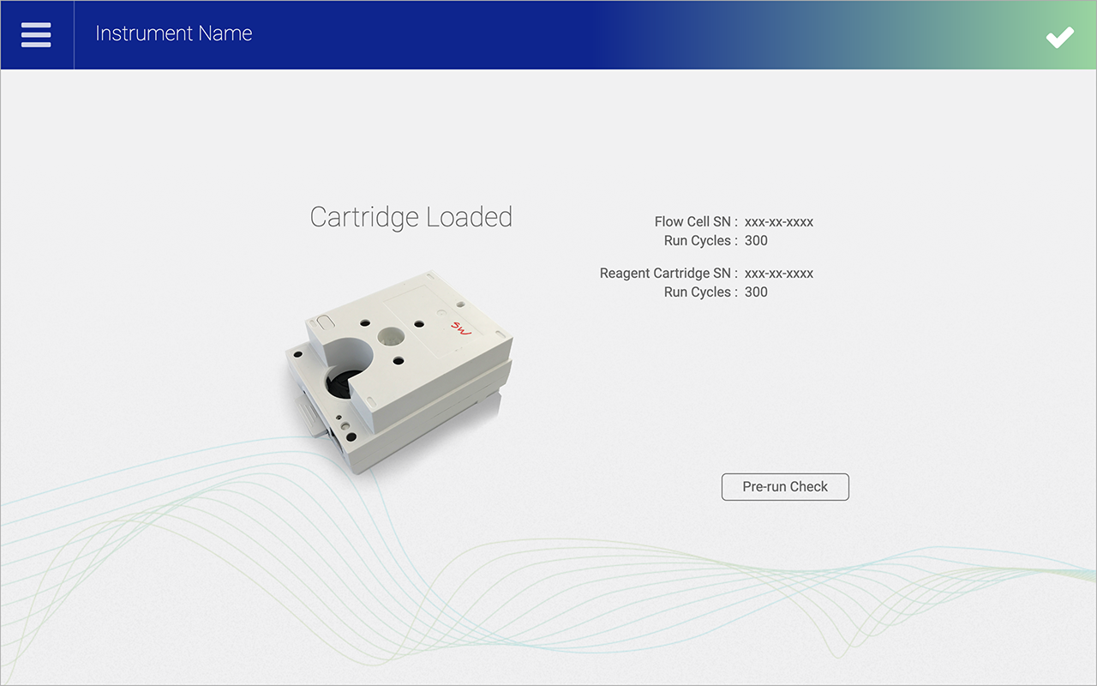Select the Flow Cell run cycles value 300
The height and width of the screenshot is (686, 1097).
(x=756, y=241)
